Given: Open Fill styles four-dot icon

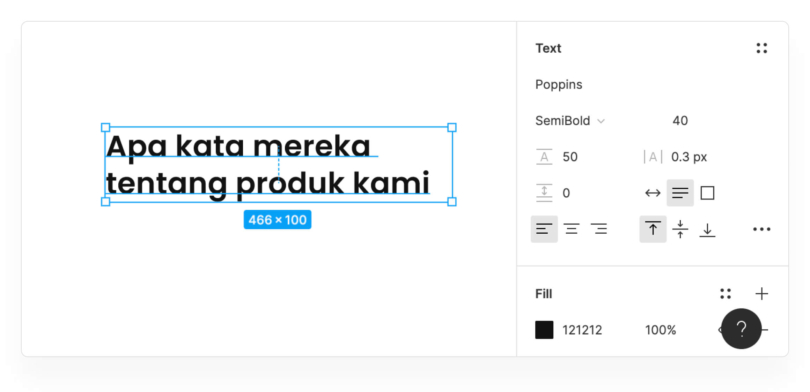Looking at the screenshot, I should (x=725, y=294).
